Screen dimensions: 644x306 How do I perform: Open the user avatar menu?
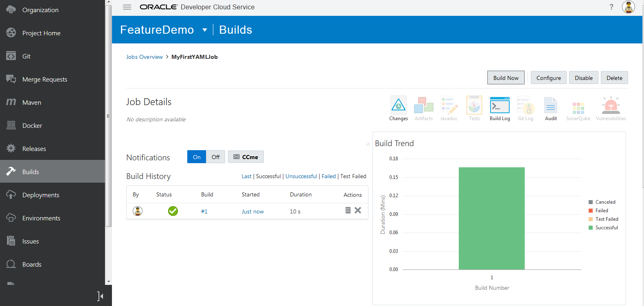coord(628,7)
